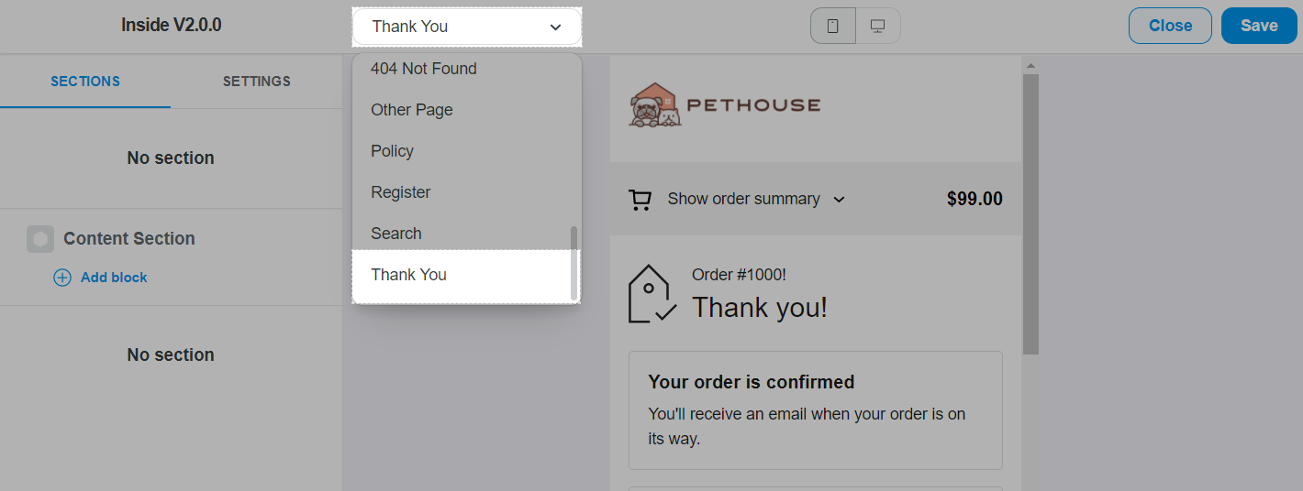This screenshot has width=1303, height=491.
Task: Switch to mobile preview icon
Action: click(833, 27)
